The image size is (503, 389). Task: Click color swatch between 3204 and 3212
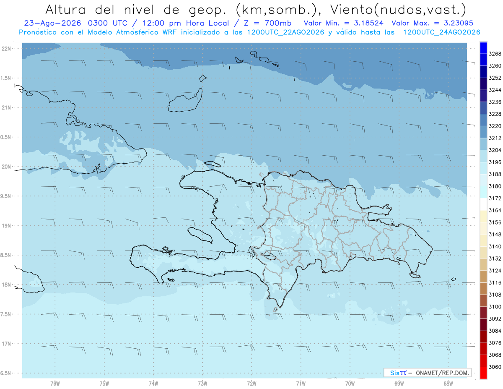(483, 144)
